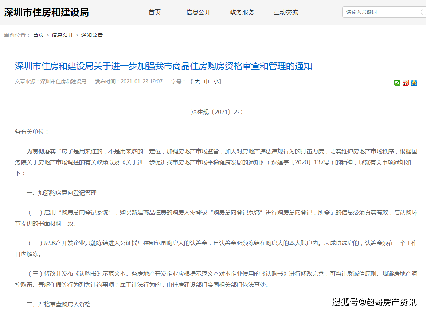
Task: Share the article to WeChat
Action: coord(397,83)
